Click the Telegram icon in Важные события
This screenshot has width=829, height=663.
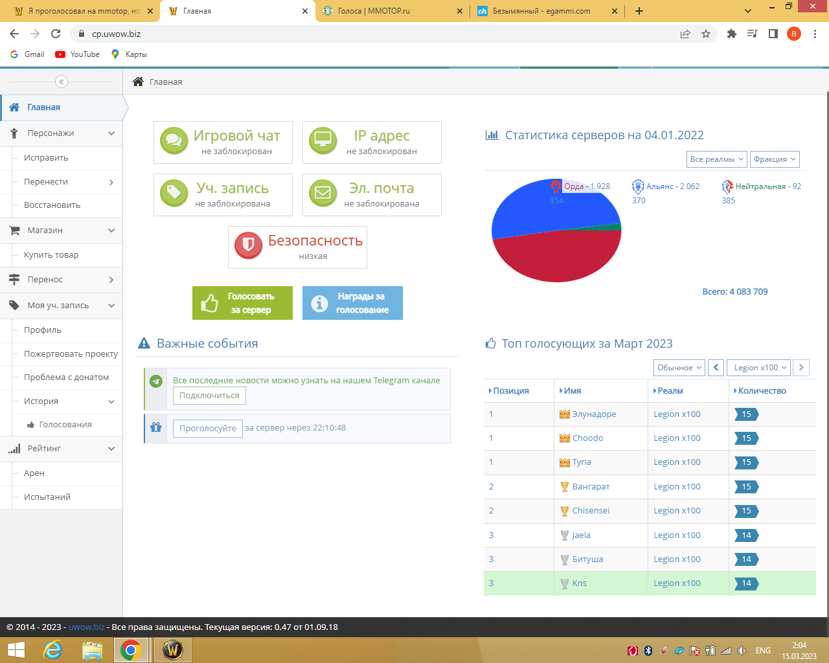point(156,381)
